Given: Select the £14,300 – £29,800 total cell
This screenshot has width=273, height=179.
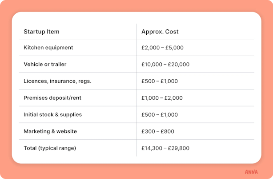Looking at the screenshot, I should pyautogui.click(x=165, y=148).
